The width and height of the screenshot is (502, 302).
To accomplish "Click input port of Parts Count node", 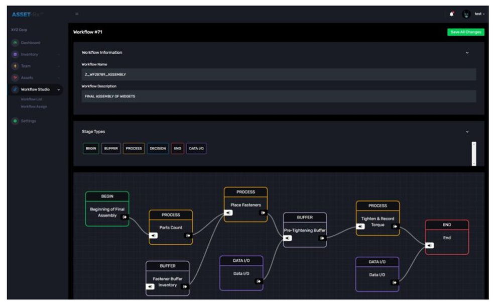I will click(154, 235).
